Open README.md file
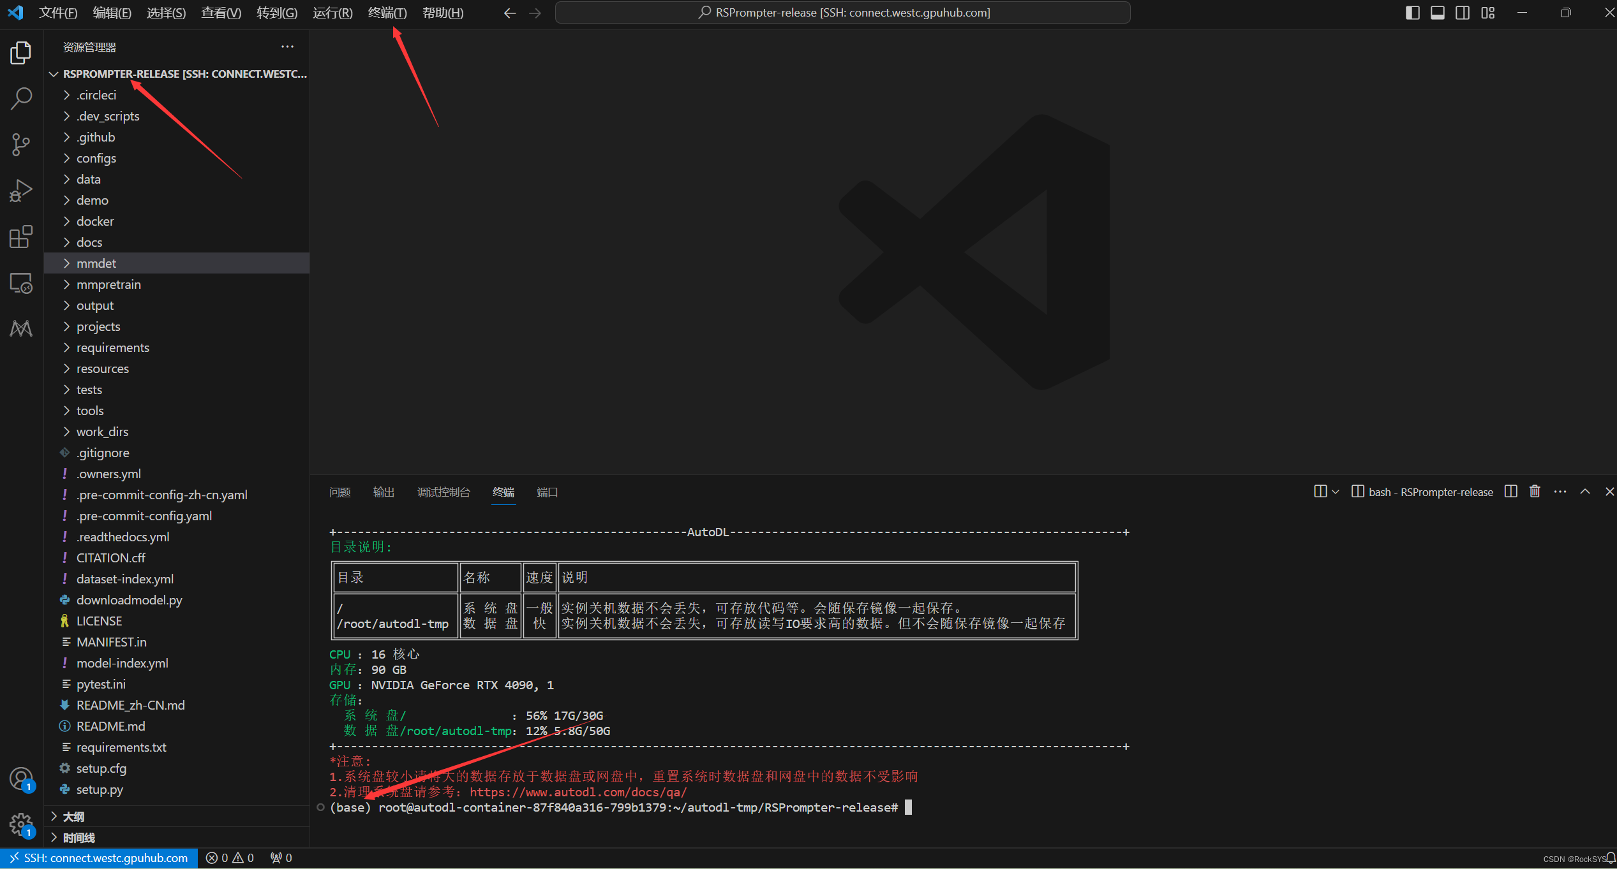Viewport: 1617px width, 869px height. [x=111, y=726]
